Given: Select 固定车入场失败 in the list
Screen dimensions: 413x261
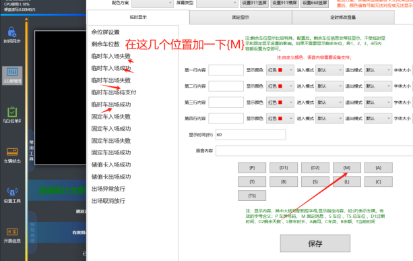Looking at the screenshot, I should (x=111, y=117).
